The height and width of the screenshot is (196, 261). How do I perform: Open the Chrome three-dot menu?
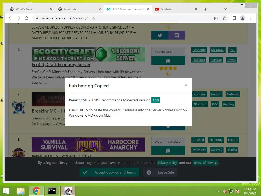[x=251, y=18]
